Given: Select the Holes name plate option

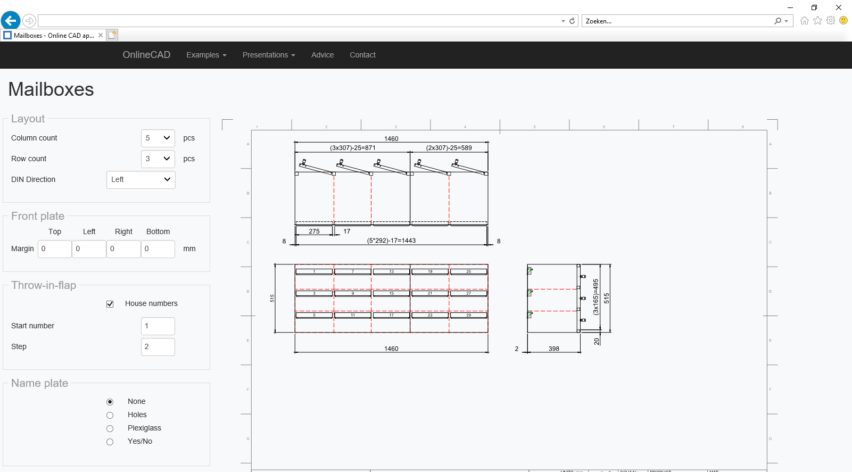Looking at the screenshot, I should click(110, 415).
